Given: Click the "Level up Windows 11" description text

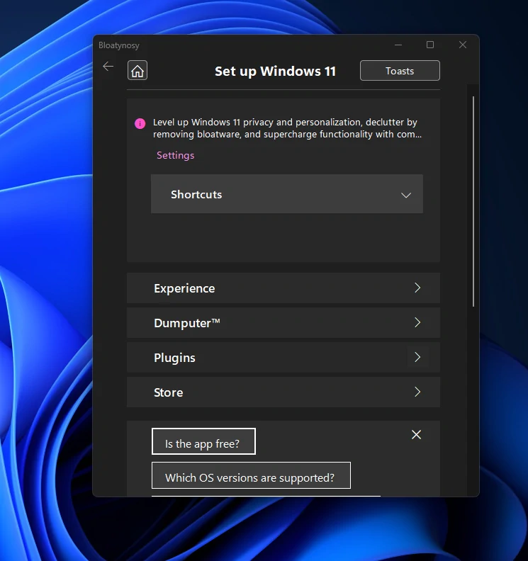Looking at the screenshot, I should (286, 128).
